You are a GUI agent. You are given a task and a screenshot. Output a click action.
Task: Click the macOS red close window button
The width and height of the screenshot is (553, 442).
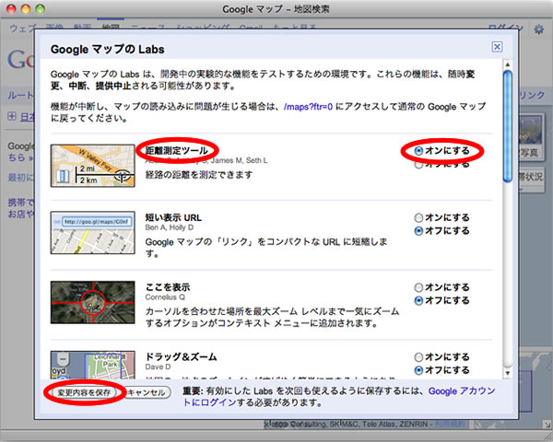11,9
